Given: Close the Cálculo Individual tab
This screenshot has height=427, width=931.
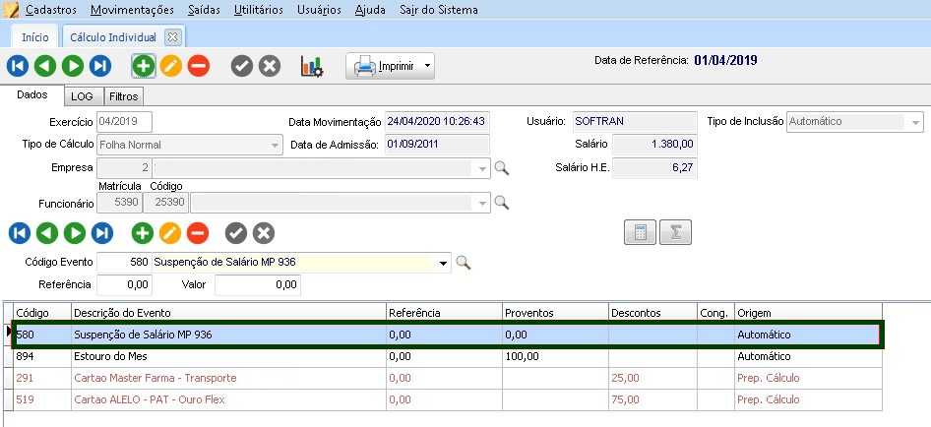Looking at the screenshot, I should point(172,36).
